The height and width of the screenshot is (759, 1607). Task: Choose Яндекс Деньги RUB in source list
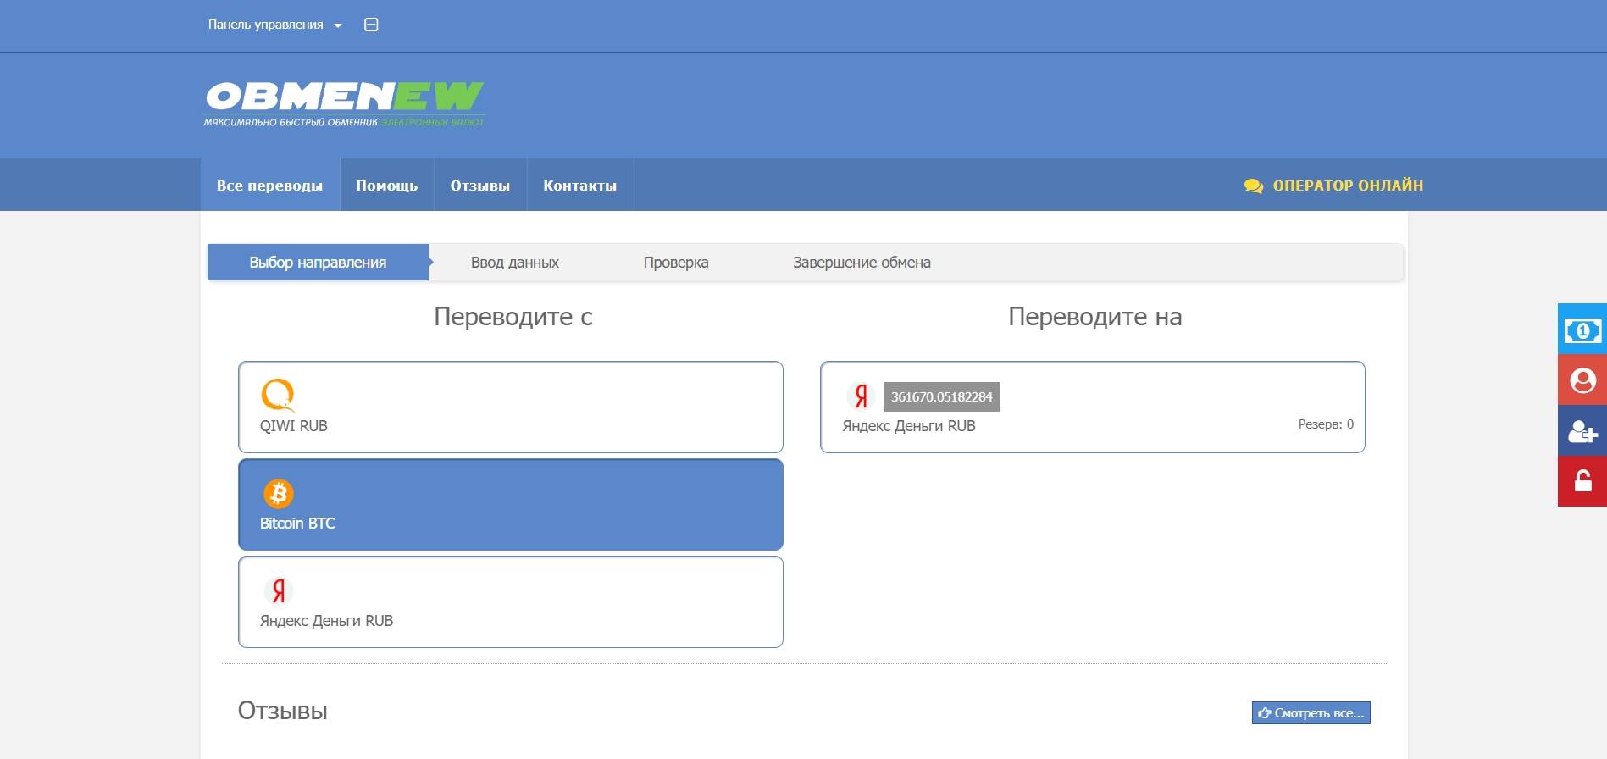click(x=511, y=602)
